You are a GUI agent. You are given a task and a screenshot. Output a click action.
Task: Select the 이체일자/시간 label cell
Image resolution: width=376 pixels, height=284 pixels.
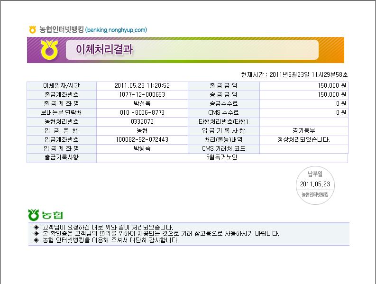tap(62, 86)
